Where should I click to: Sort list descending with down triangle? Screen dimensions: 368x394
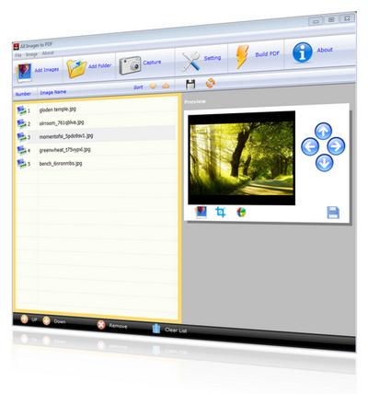153,87
